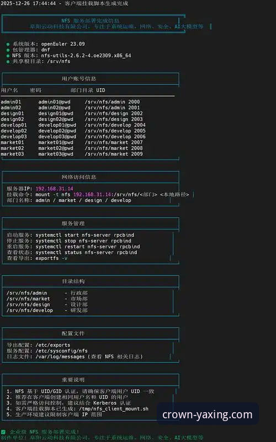Click the 配置文件 section heading
This screenshot has width=276, height=442.
73,333
